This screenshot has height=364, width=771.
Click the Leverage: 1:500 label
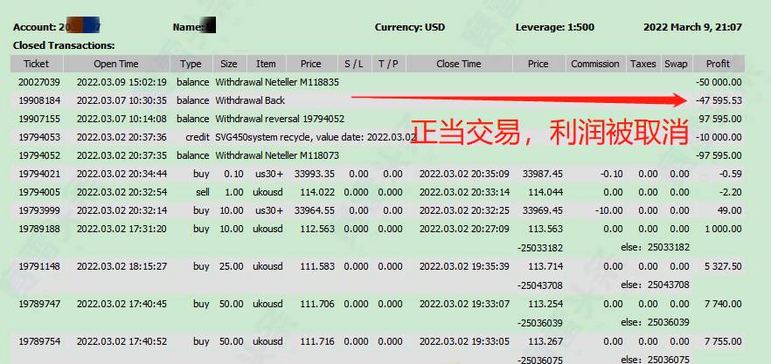click(x=554, y=28)
